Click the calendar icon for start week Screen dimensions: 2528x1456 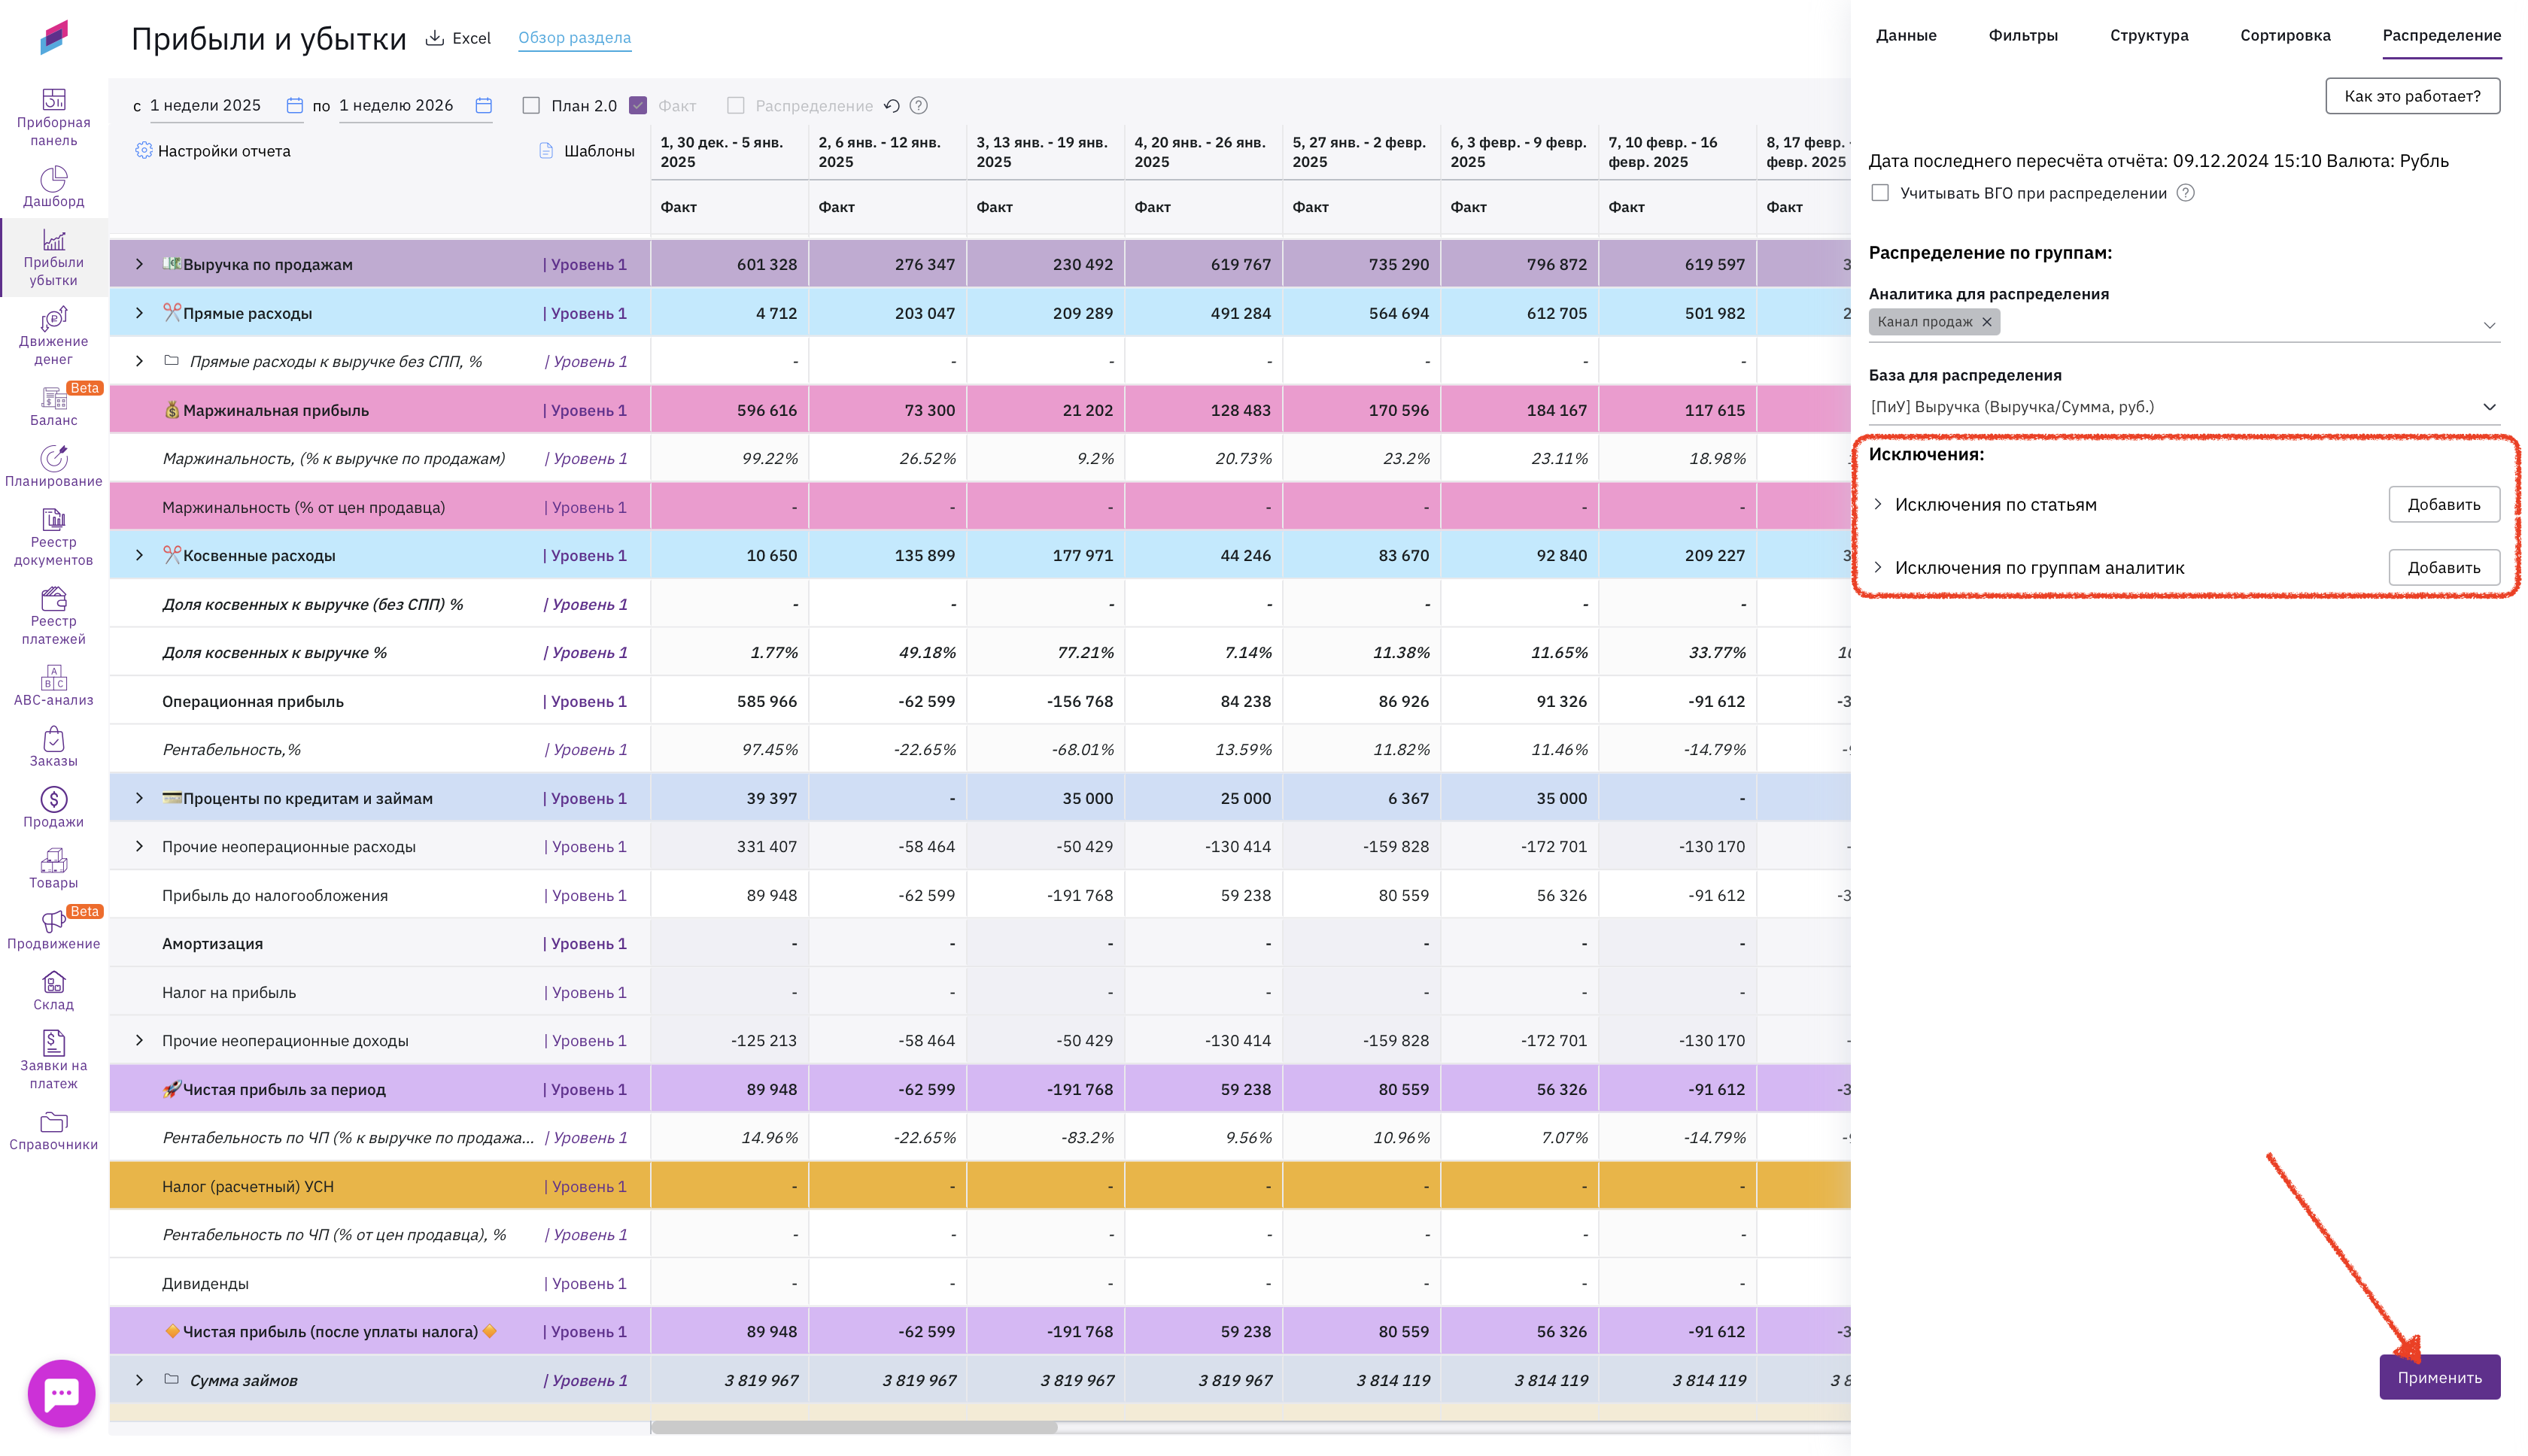tap(294, 105)
